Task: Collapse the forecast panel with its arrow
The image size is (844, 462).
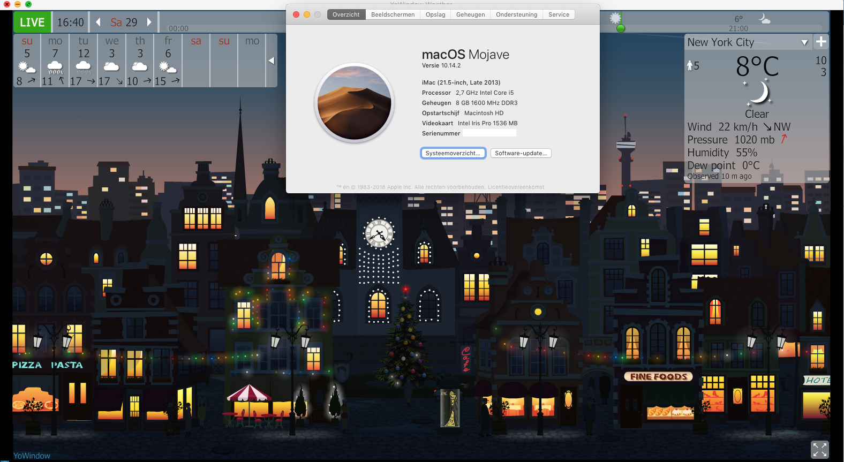Action: click(272, 60)
